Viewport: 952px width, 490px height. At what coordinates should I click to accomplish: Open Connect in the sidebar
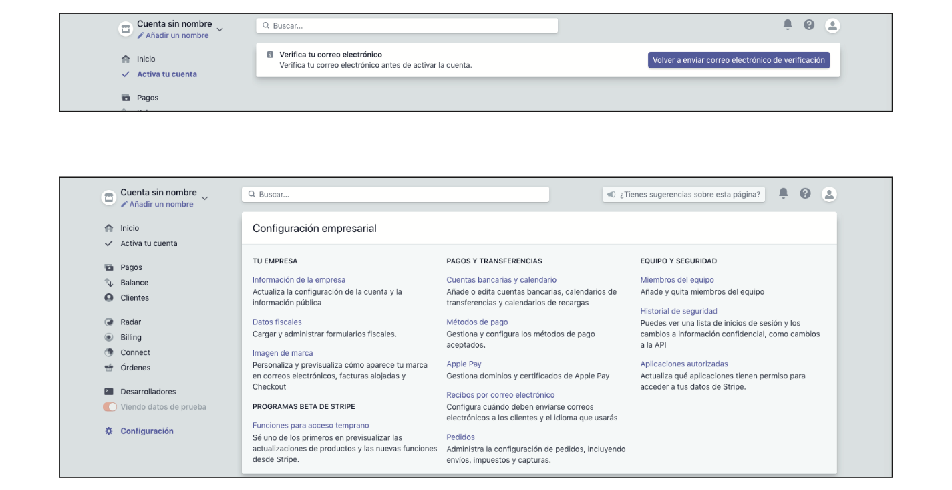(135, 353)
